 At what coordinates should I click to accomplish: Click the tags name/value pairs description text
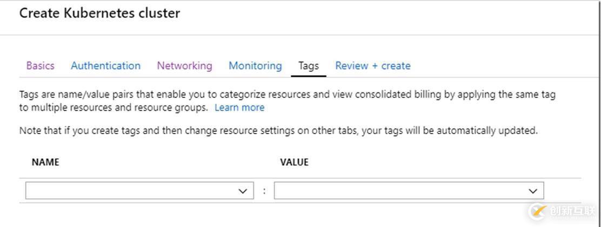coord(286,95)
